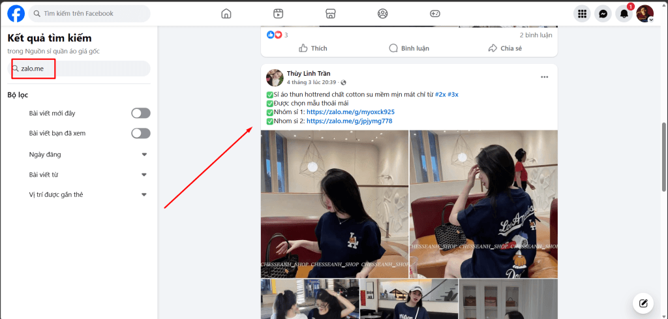Open the Groups icon in top bar
The height and width of the screenshot is (319, 668).
pyautogui.click(x=383, y=14)
